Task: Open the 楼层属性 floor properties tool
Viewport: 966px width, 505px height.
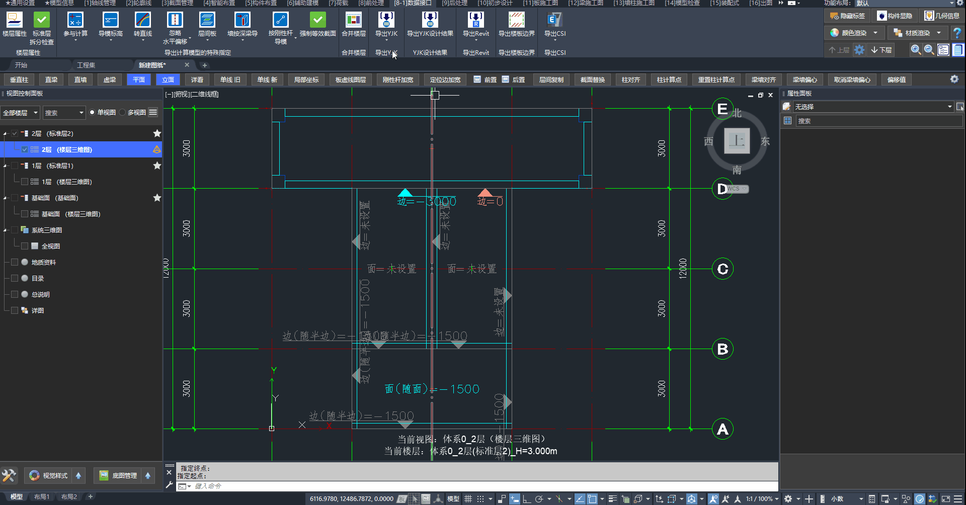Action: click(x=15, y=24)
